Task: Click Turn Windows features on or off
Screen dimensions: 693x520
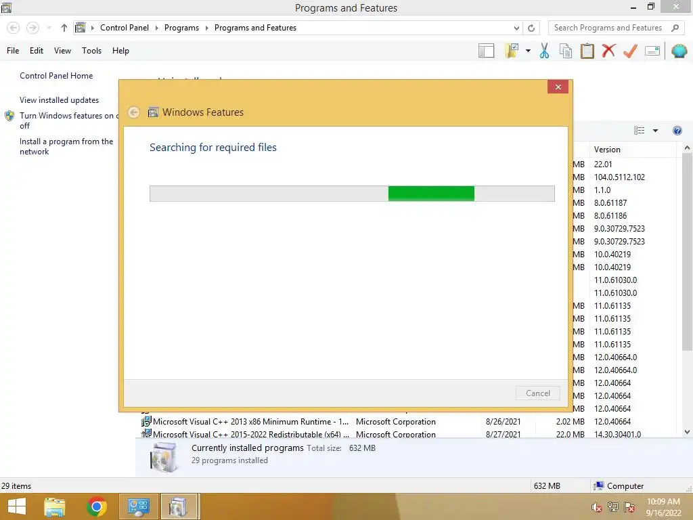Action: click(69, 121)
